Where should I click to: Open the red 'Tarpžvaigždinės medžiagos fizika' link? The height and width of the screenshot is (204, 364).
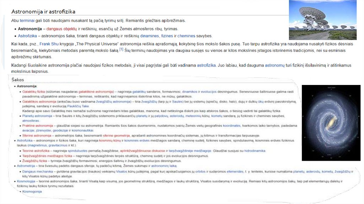tap(47, 156)
